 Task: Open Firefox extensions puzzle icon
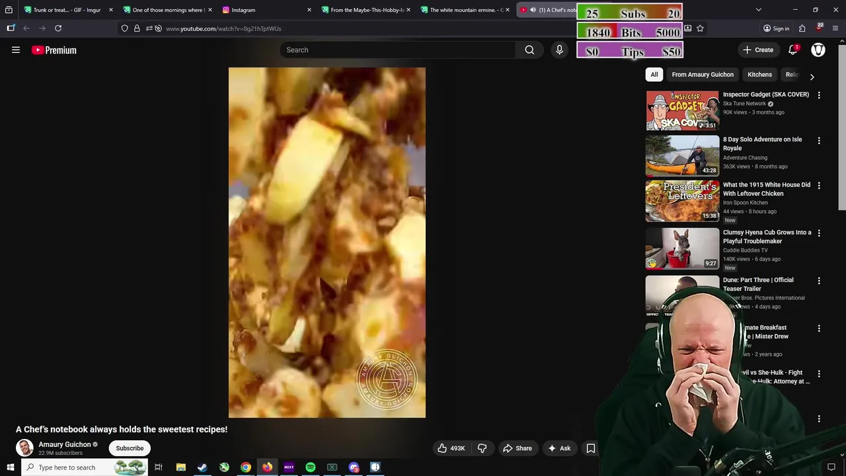pos(802,28)
